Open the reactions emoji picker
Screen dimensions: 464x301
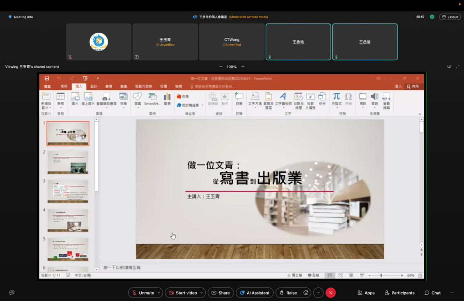[306, 293]
